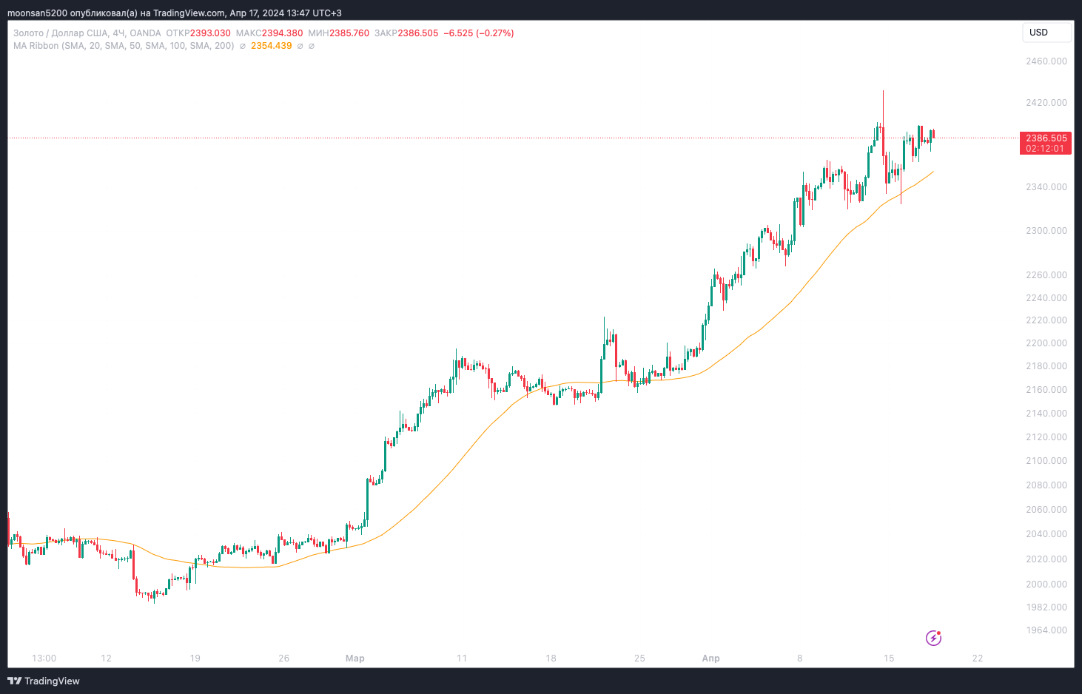Click the last ∅ symbol in the MA Ribbon row

(x=311, y=46)
